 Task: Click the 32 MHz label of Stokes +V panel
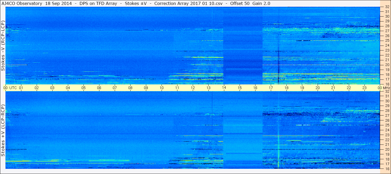pos(387,91)
